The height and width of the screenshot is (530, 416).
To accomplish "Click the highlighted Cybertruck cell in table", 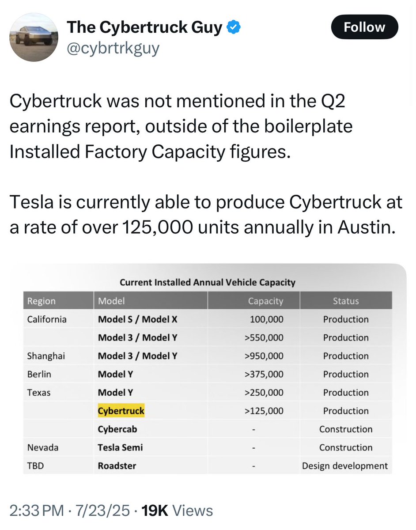I will pyautogui.click(x=121, y=411).
